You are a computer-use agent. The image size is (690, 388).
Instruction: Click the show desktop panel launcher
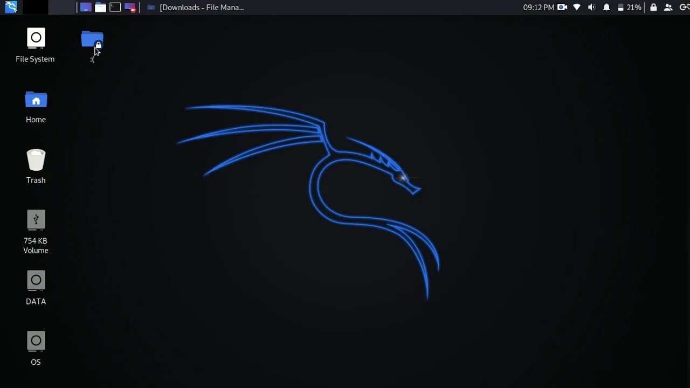point(86,8)
